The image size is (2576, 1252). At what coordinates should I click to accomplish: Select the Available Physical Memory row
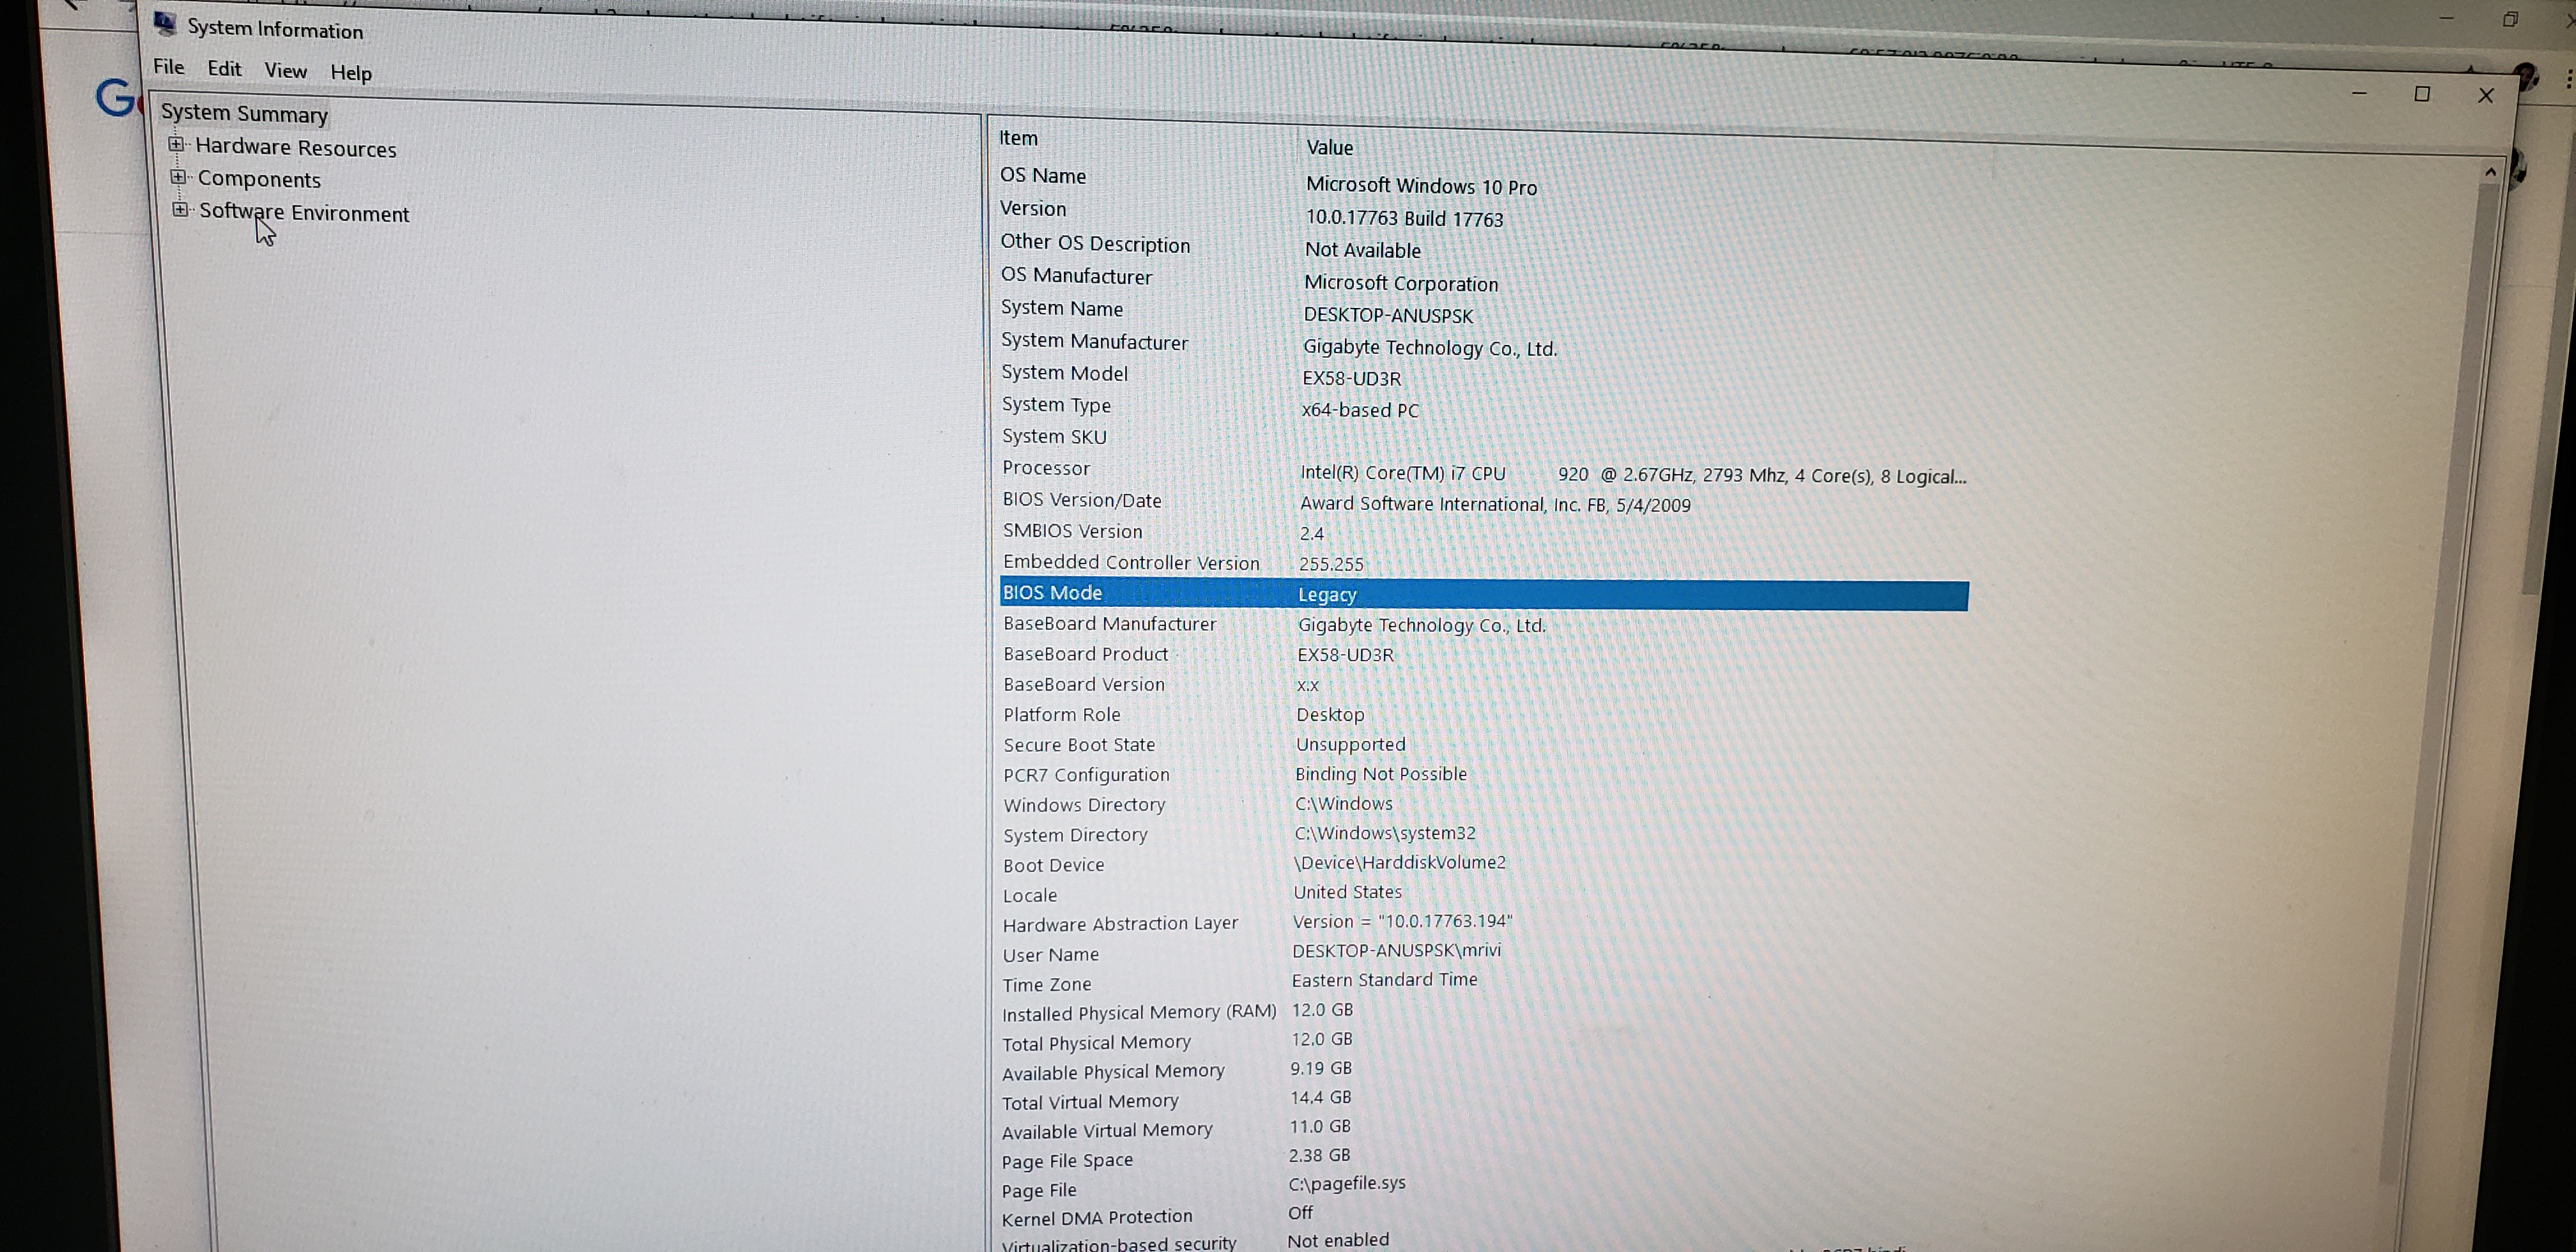coord(1484,1071)
